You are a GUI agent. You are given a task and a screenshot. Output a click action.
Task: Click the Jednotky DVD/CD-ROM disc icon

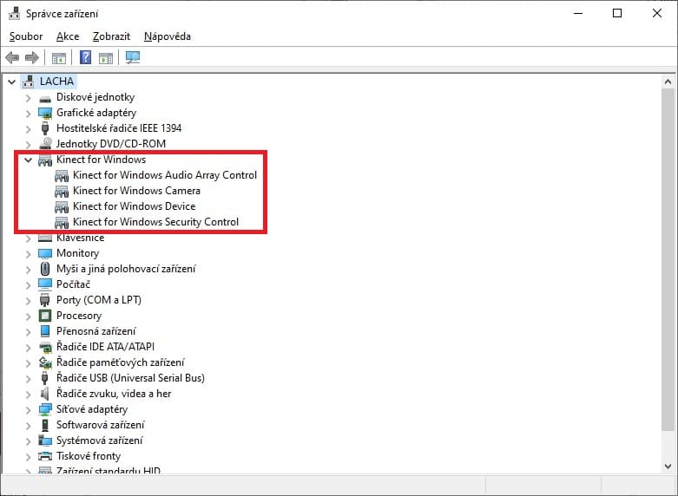45,143
